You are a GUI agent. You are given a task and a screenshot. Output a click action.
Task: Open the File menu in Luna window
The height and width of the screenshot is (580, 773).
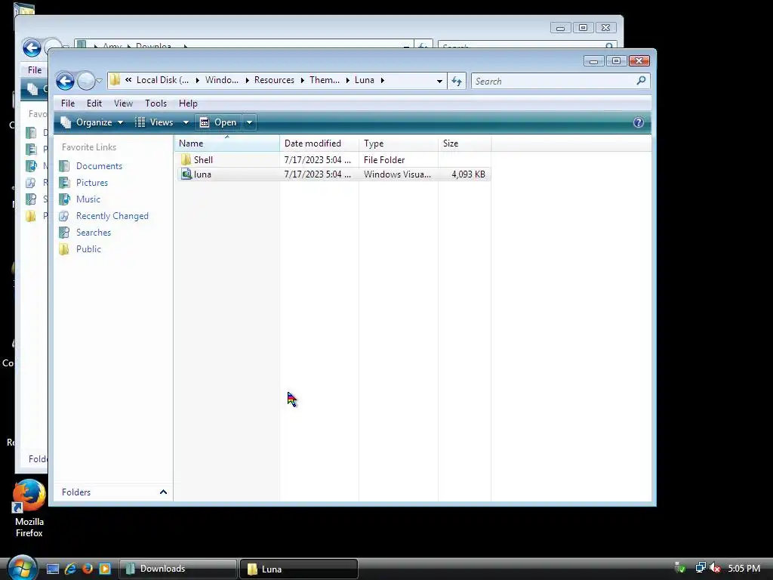[x=67, y=103]
